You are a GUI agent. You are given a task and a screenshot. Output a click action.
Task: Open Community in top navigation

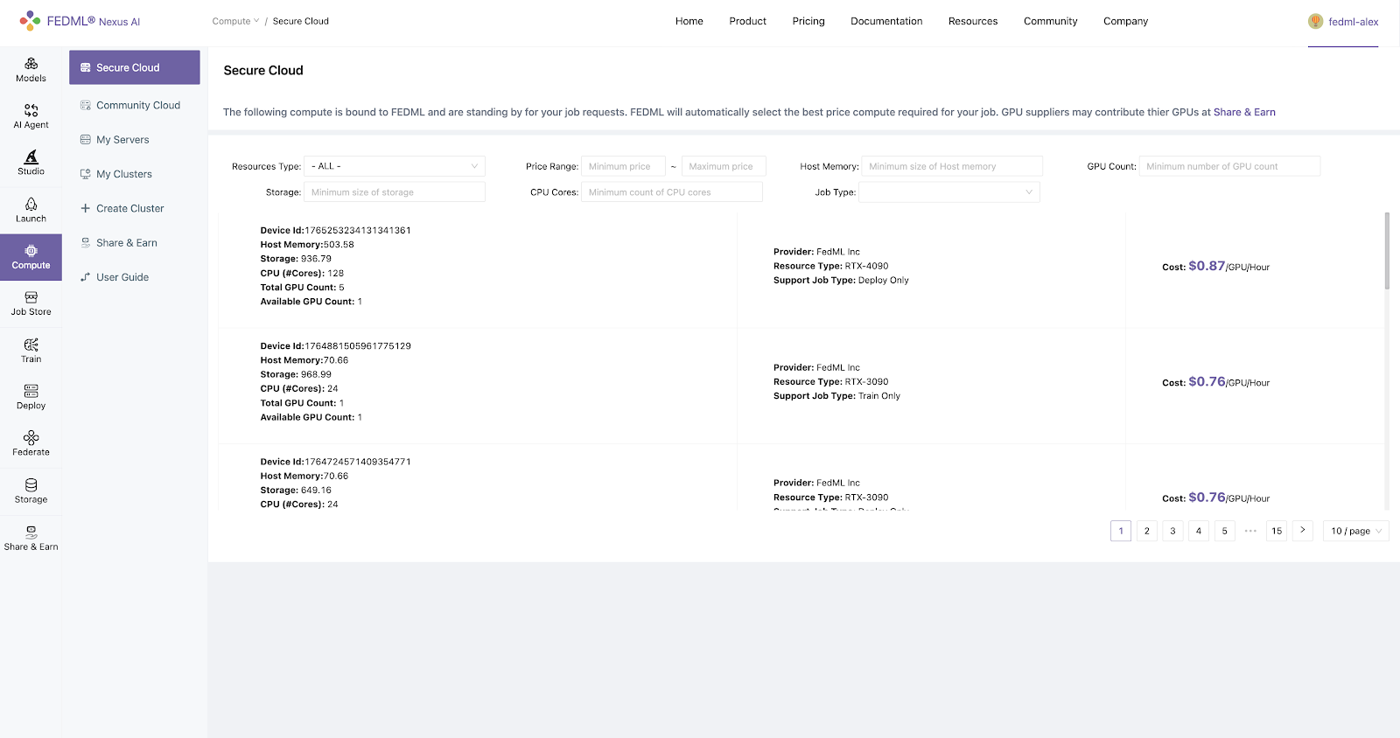[x=1051, y=21]
